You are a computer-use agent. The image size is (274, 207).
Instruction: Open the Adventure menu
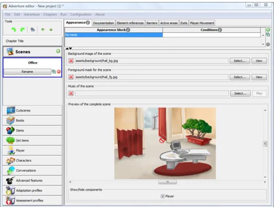32,14
